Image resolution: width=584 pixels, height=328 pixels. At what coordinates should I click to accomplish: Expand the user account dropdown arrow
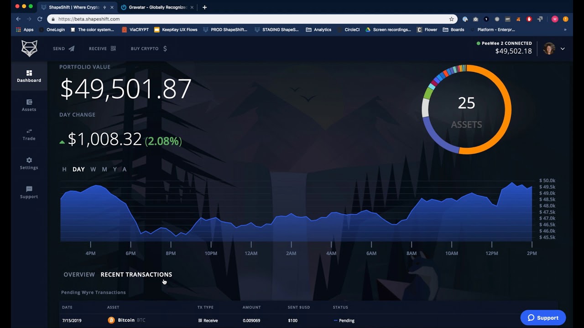[563, 49]
